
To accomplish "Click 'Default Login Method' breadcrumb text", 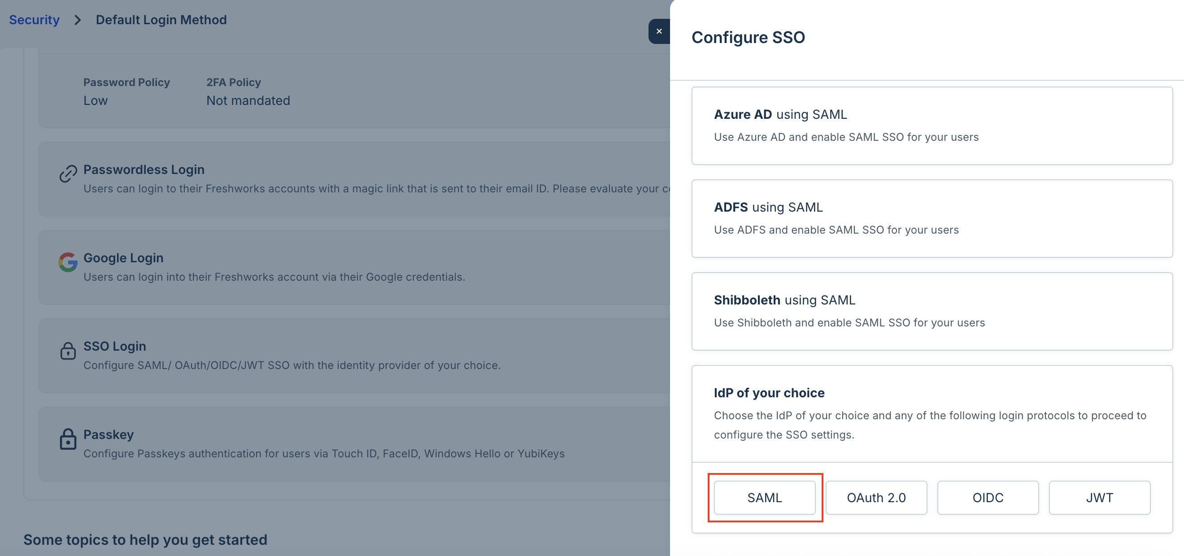I will click(x=161, y=20).
